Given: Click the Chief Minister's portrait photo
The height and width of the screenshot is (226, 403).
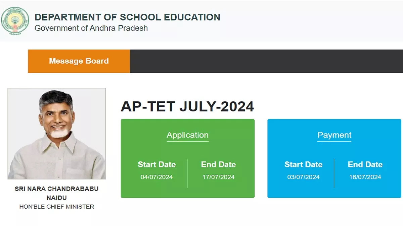Looking at the screenshot, I should click(57, 134).
